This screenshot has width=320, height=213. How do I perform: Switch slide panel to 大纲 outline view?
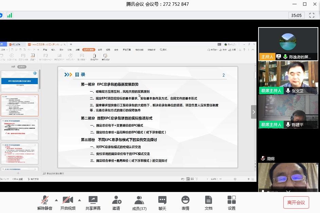13,67
